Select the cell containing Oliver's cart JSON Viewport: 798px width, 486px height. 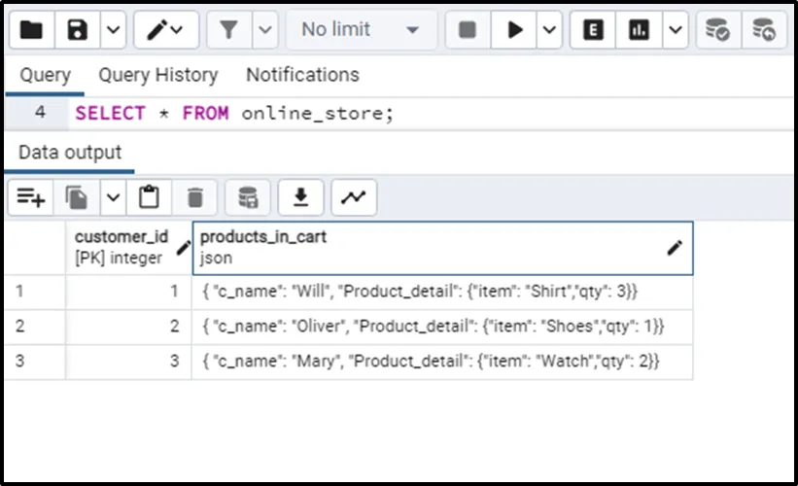click(442, 327)
